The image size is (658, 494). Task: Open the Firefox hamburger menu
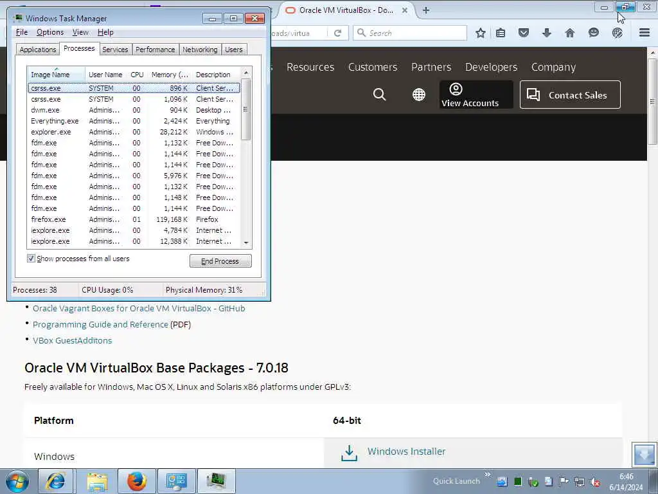tap(645, 33)
